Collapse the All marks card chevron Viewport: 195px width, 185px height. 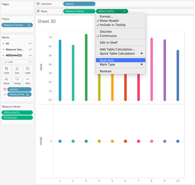pos(3,43)
